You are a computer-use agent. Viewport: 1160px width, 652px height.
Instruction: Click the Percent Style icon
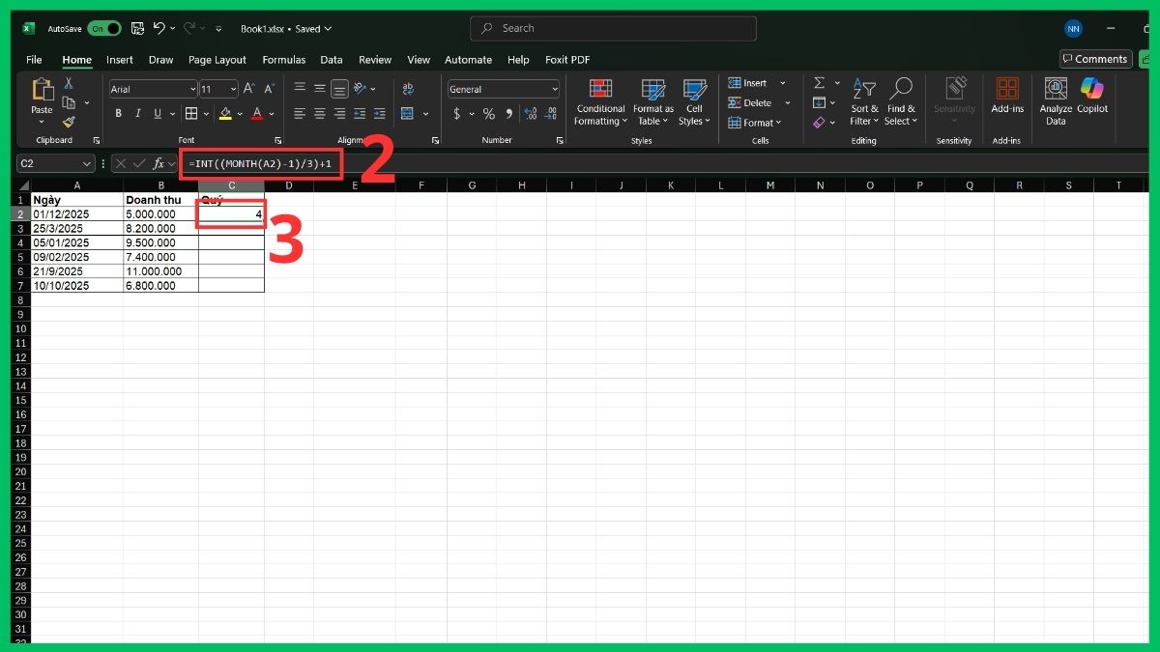(487, 114)
